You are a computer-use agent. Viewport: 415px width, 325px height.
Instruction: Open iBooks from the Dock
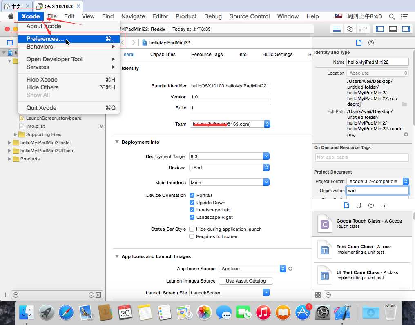tap(283, 313)
